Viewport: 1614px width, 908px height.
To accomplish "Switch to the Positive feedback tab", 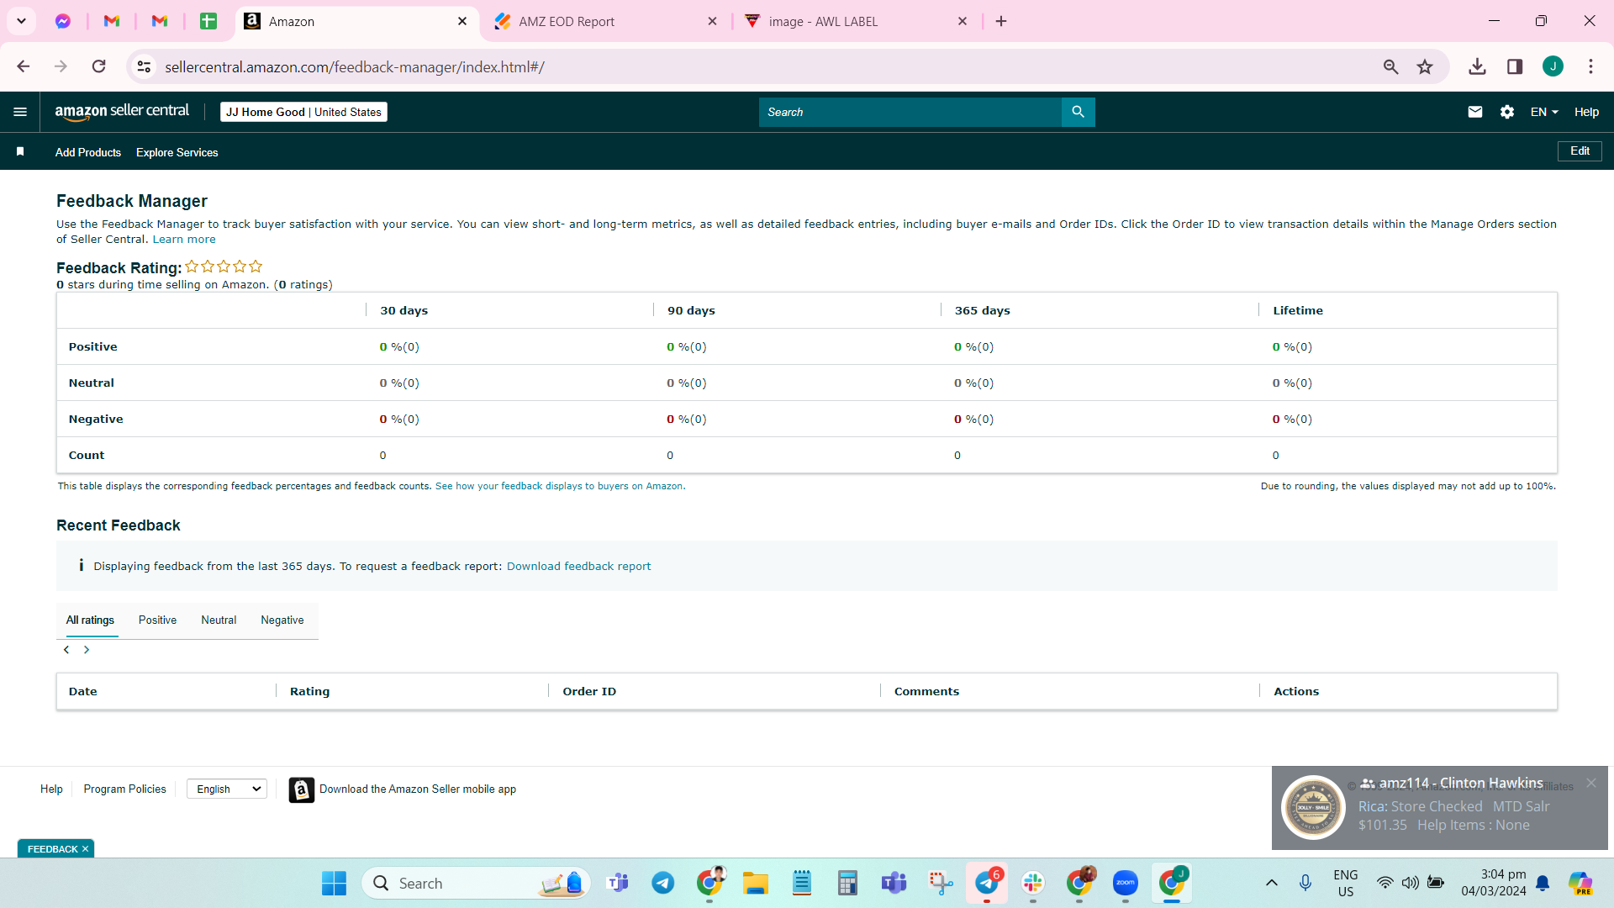I will [157, 620].
